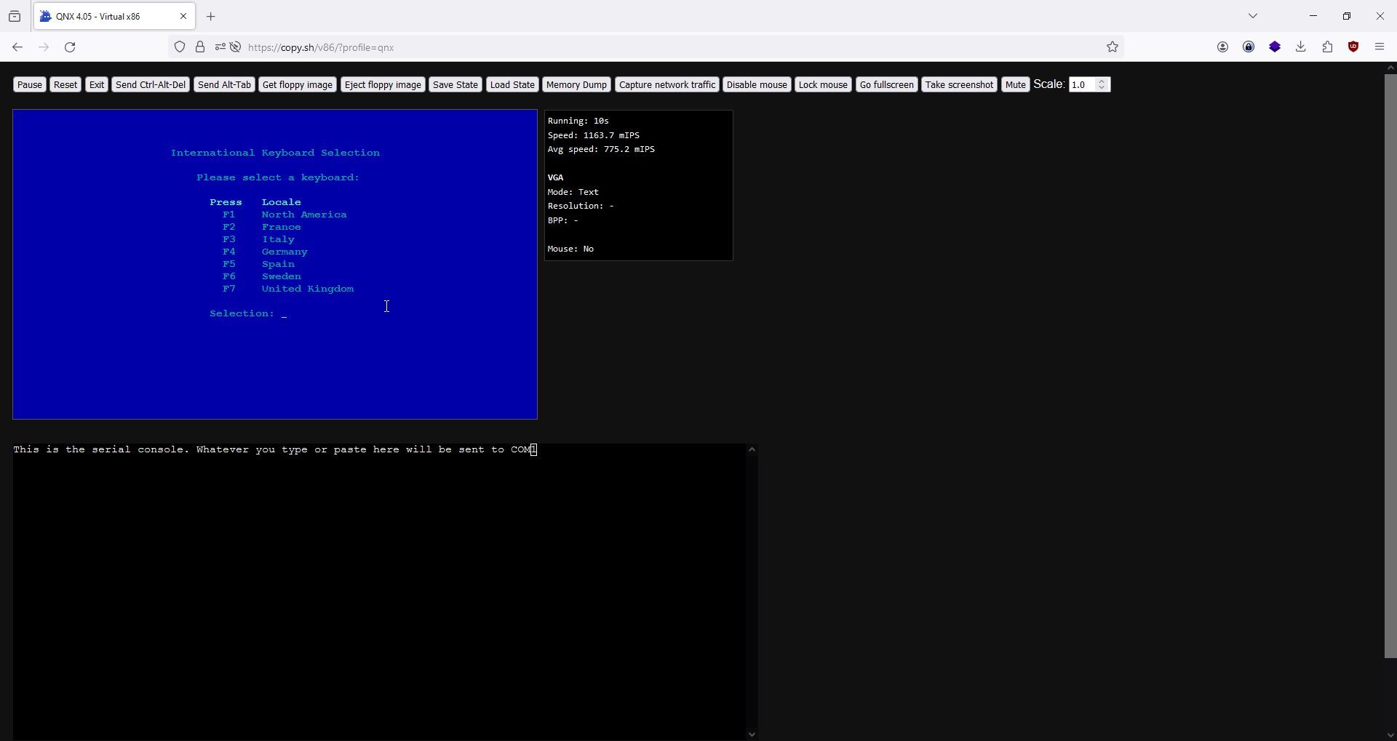The height and width of the screenshot is (741, 1397).
Task: Click the page scrollbar down arrow
Action: tap(1390, 735)
